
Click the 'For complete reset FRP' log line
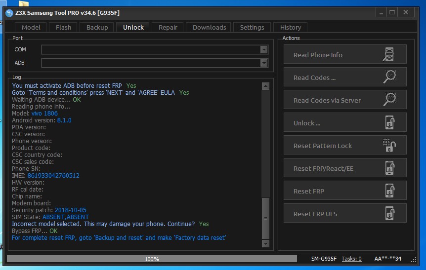tap(119, 238)
